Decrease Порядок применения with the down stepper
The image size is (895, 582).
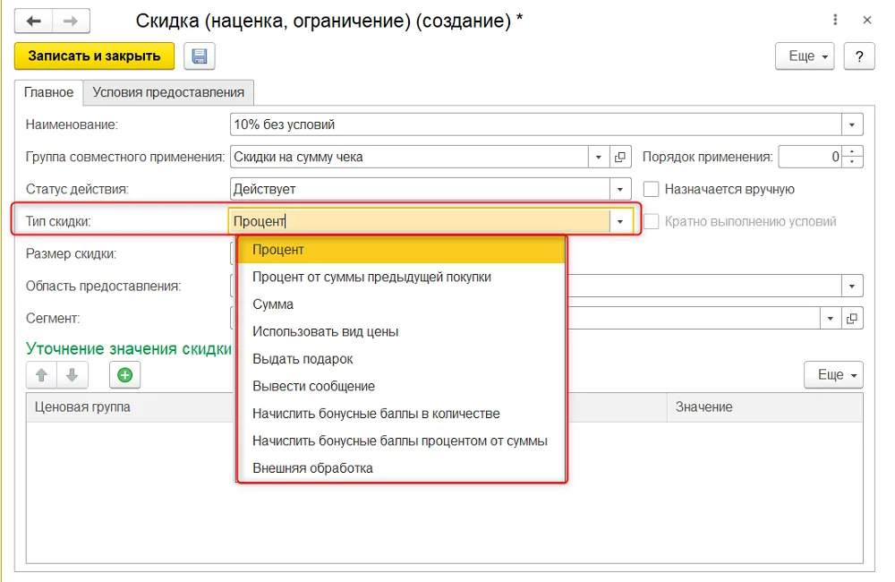[852, 162]
